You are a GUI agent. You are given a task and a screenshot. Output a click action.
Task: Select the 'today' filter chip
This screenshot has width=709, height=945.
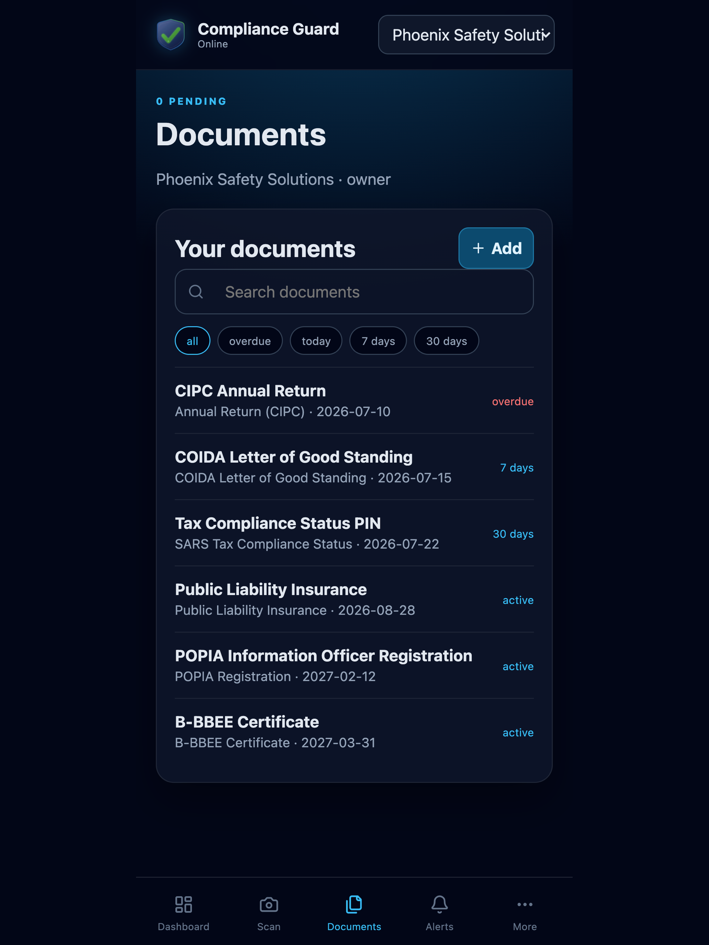tap(316, 341)
